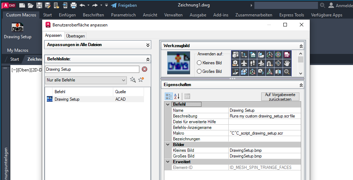Sort properties alphabetically with A-Z icon
The height and width of the screenshot is (180, 353).
coord(177,96)
